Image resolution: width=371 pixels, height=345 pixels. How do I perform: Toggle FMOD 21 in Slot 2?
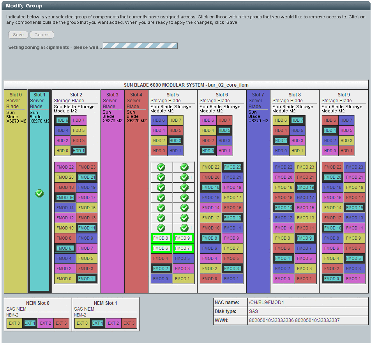(87, 177)
